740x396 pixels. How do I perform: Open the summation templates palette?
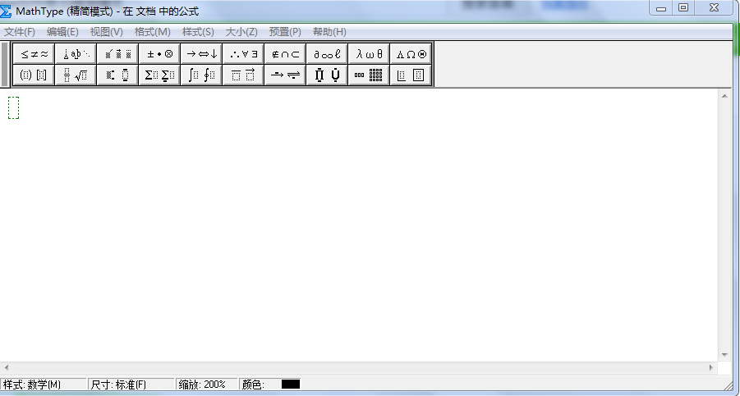(x=159, y=75)
